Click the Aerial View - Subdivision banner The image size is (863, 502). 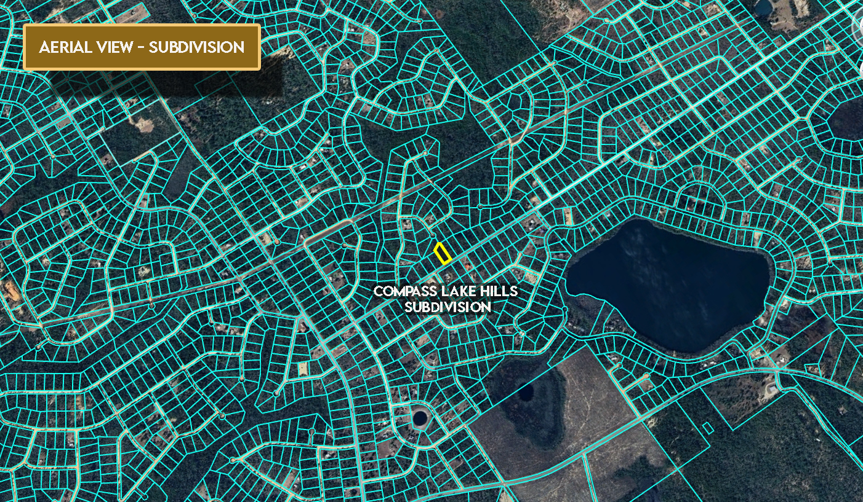(x=142, y=47)
